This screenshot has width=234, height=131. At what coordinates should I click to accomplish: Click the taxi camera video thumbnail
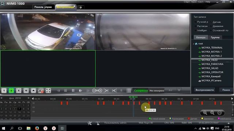pyautogui.click(x=48, y=32)
